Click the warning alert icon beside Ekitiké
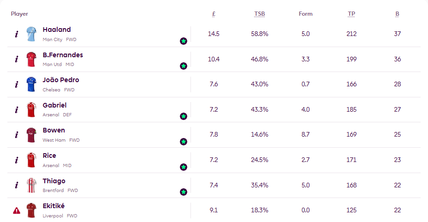The image size is (428, 222). click(x=17, y=211)
